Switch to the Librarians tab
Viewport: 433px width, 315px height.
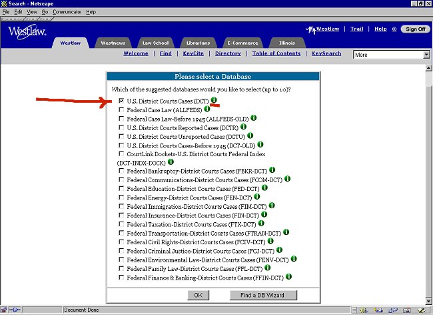[x=198, y=43]
